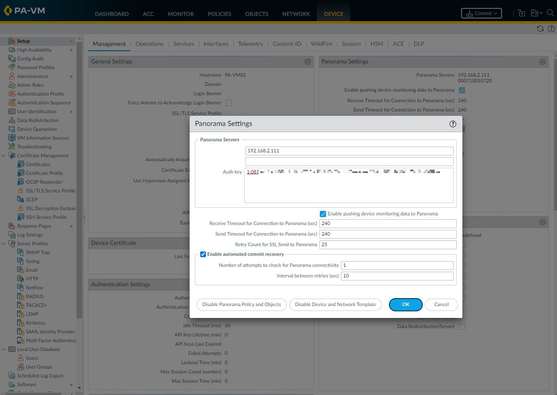Click the search magnifier icon
The height and width of the screenshot is (395, 557).
coord(550,13)
